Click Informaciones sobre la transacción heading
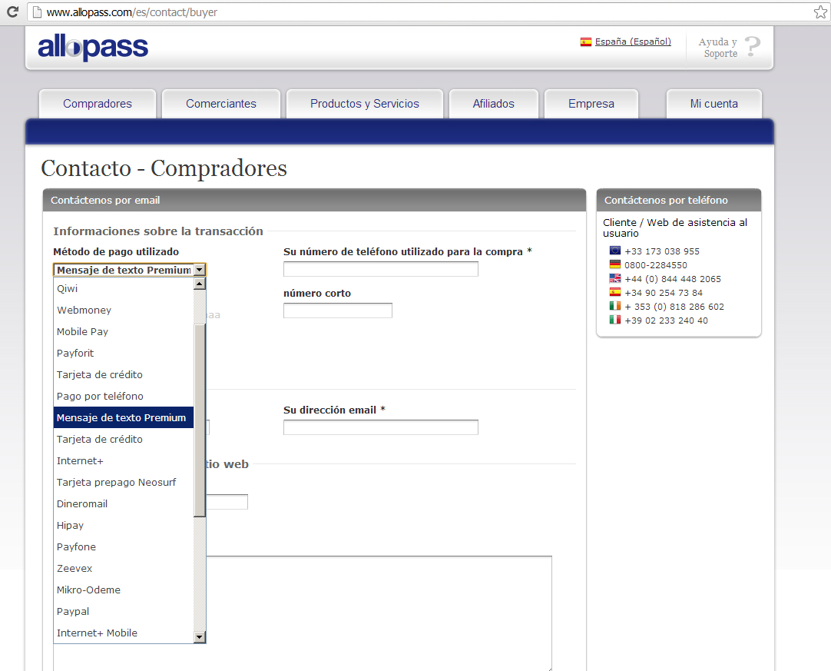 [158, 231]
